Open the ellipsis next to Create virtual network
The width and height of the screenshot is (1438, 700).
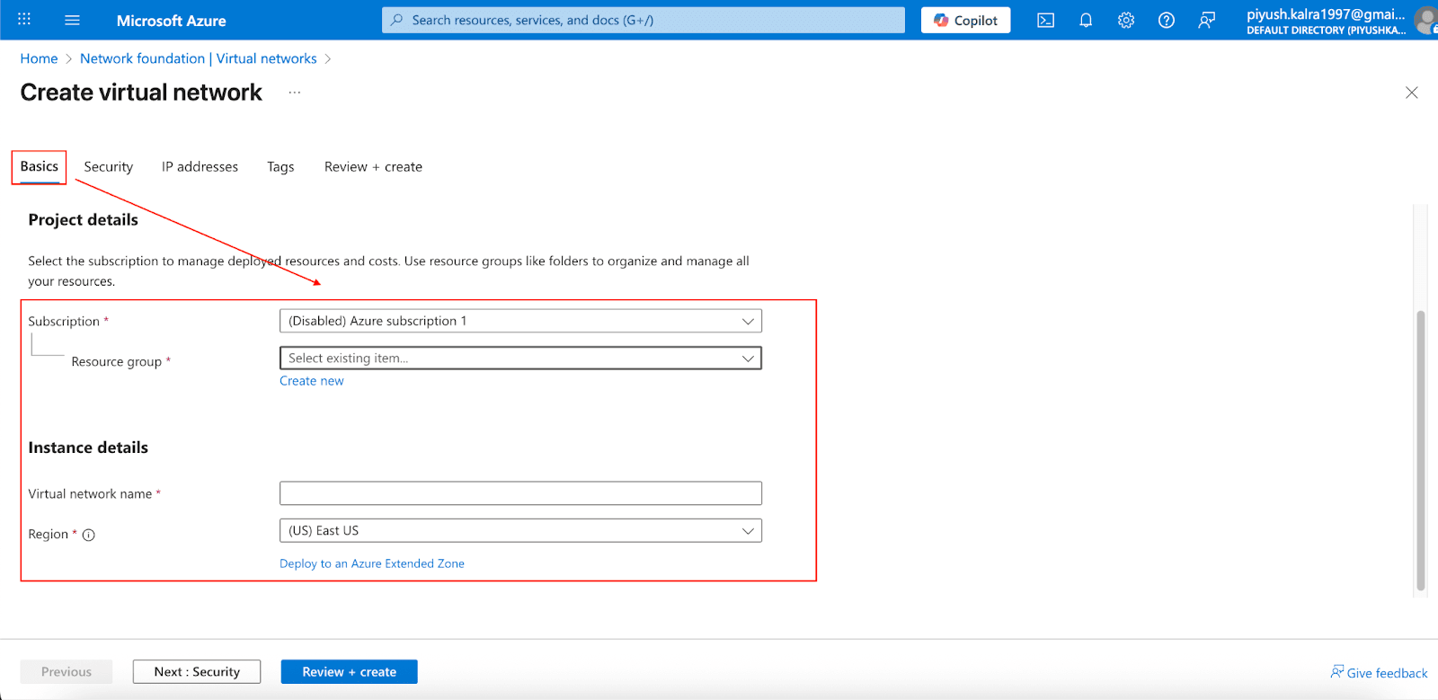click(295, 93)
